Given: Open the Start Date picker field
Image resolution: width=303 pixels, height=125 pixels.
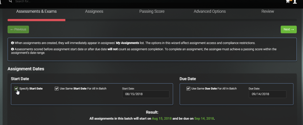Looking at the screenshot, I should pyautogui.click(x=146, y=94).
